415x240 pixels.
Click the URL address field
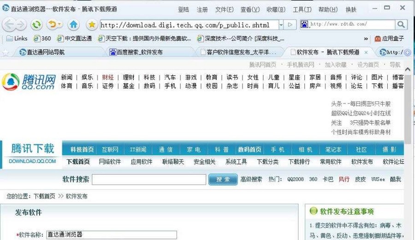point(189,25)
